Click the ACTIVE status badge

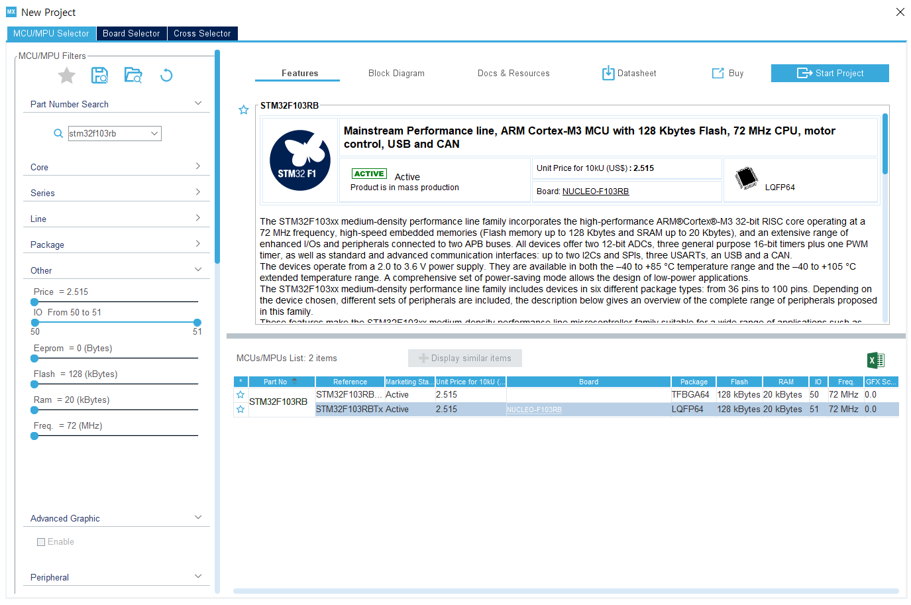pyautogui.click(x=369, y=174)
